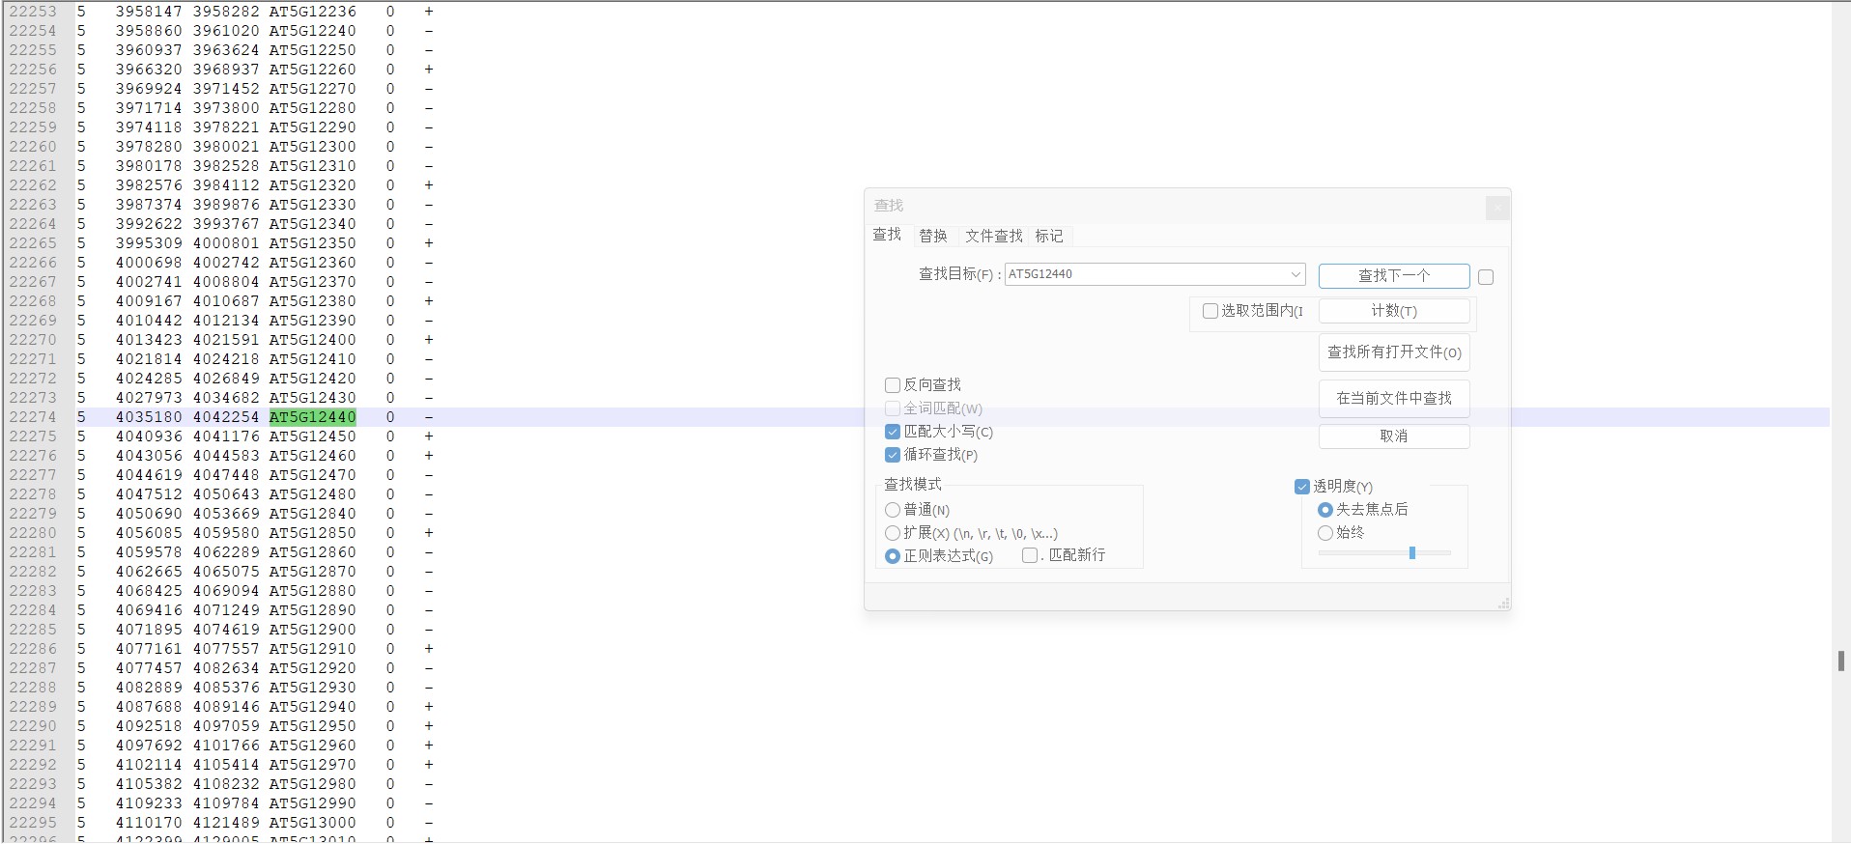
Task: Close the 查找 dialog with the X button
Action: click(x=1496, y=207)
